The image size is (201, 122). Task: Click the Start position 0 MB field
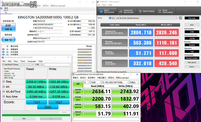click(192, 32)
